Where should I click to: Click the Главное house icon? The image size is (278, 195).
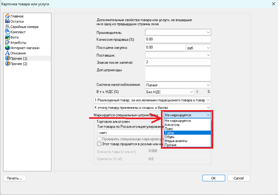coord(7,16)
